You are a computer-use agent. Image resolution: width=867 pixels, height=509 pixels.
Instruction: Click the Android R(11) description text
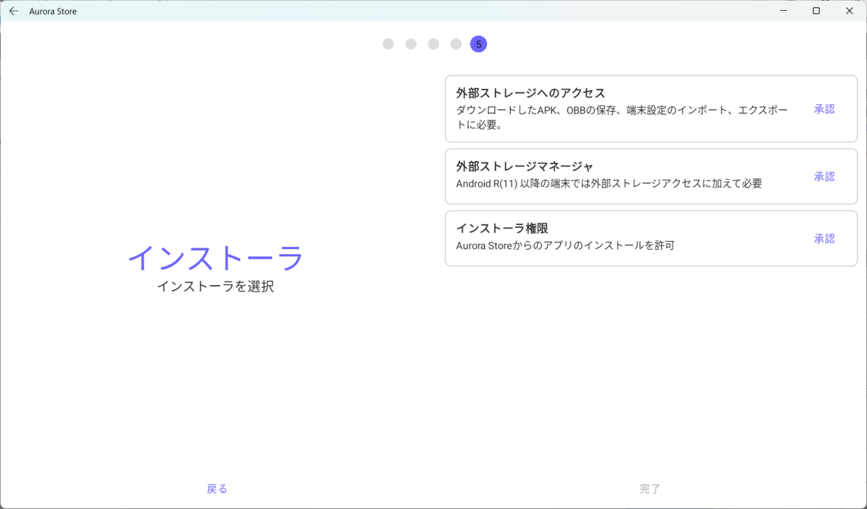[609, 183]
